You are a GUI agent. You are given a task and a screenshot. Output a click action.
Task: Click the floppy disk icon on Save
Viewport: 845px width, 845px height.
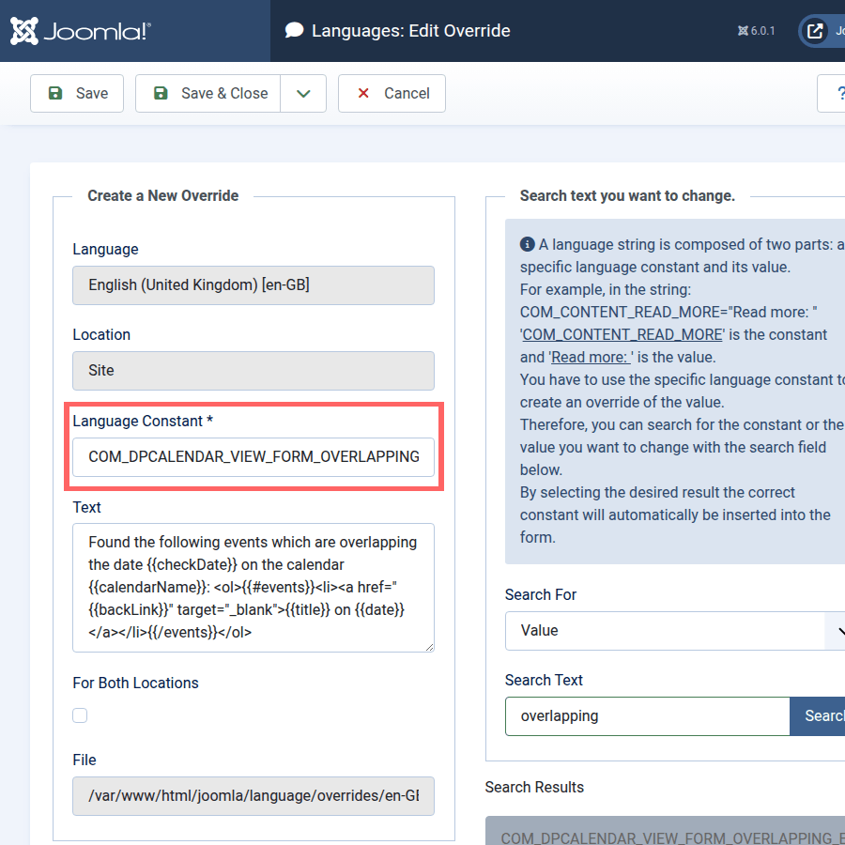click(x=55, y=93)
